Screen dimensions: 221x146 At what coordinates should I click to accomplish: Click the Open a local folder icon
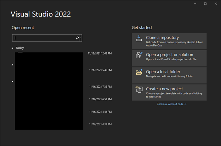139,72
